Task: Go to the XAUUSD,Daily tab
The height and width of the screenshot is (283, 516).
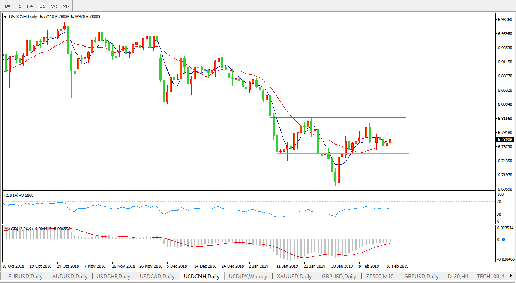Action: 294,277
